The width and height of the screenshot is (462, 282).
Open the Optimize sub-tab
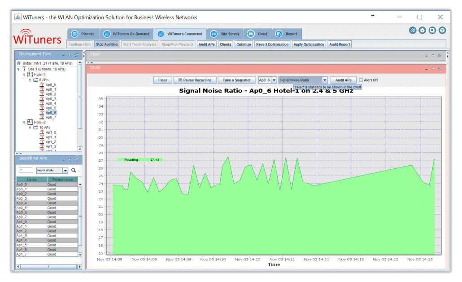coord(244,44)
